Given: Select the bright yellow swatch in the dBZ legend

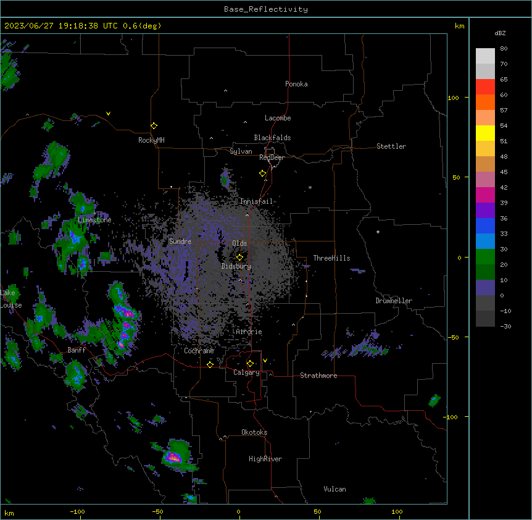Looking at the screenshot, I should click(x=485, y=133).
